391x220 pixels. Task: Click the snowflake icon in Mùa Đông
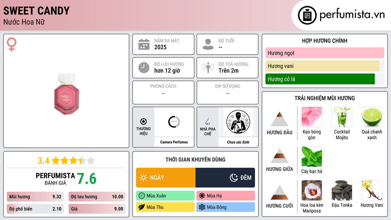[x=202, y=207]
